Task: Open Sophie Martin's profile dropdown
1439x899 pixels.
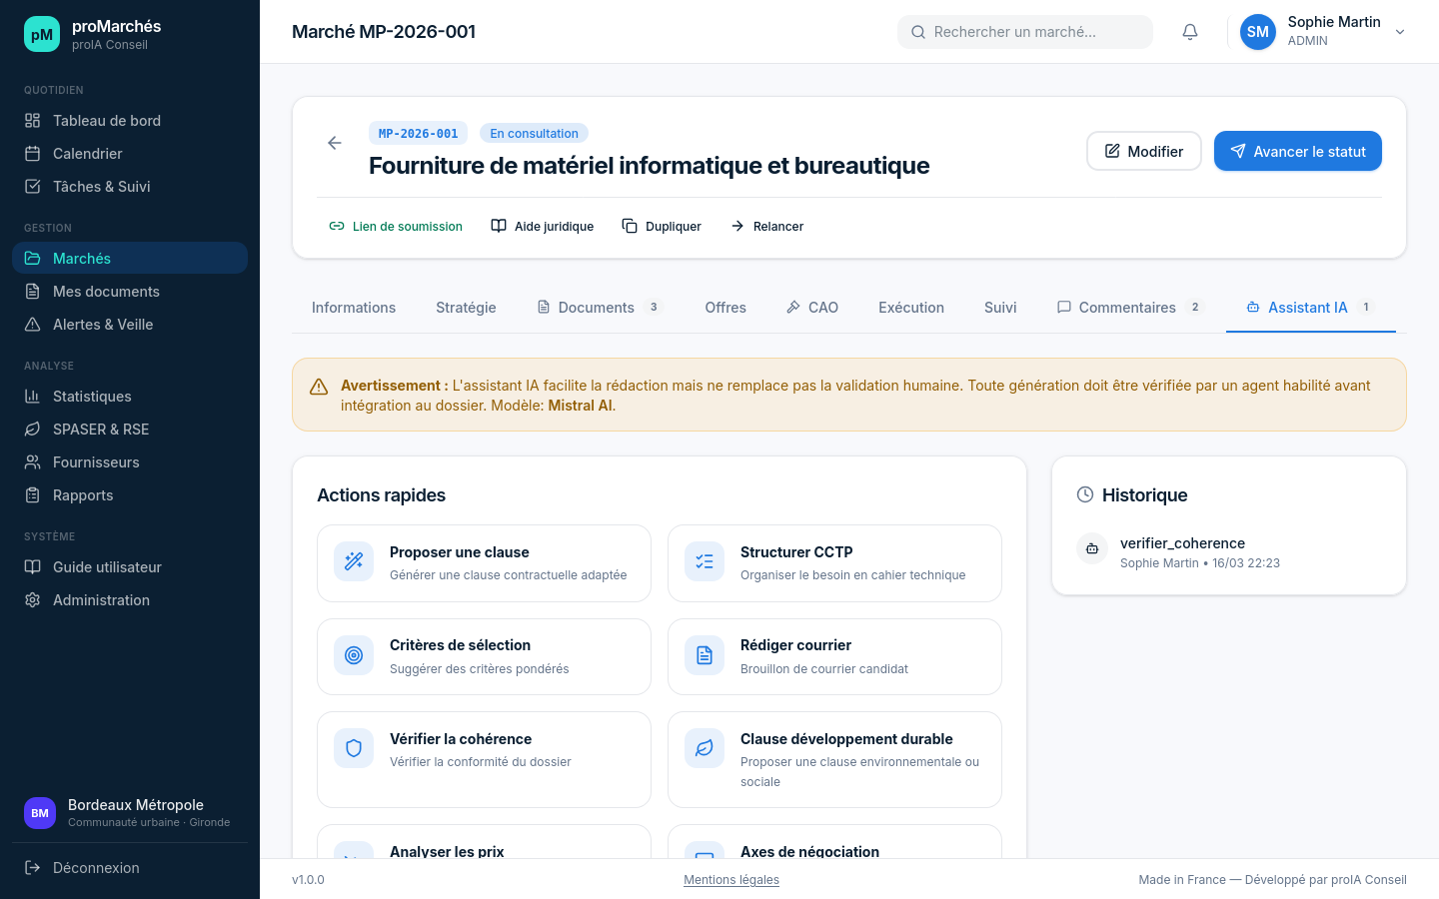Action: click(x=1324, y=31)
